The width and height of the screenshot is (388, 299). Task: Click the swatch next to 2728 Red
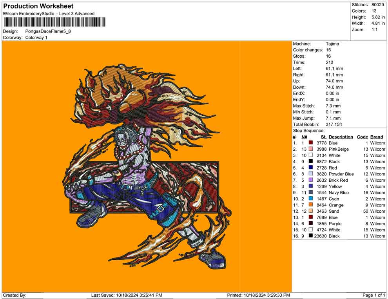(x=310, y=168)
